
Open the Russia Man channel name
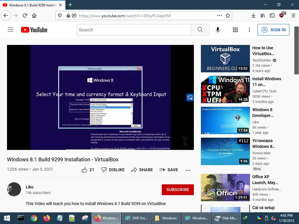pyautogui.click(x=261, y=153)
